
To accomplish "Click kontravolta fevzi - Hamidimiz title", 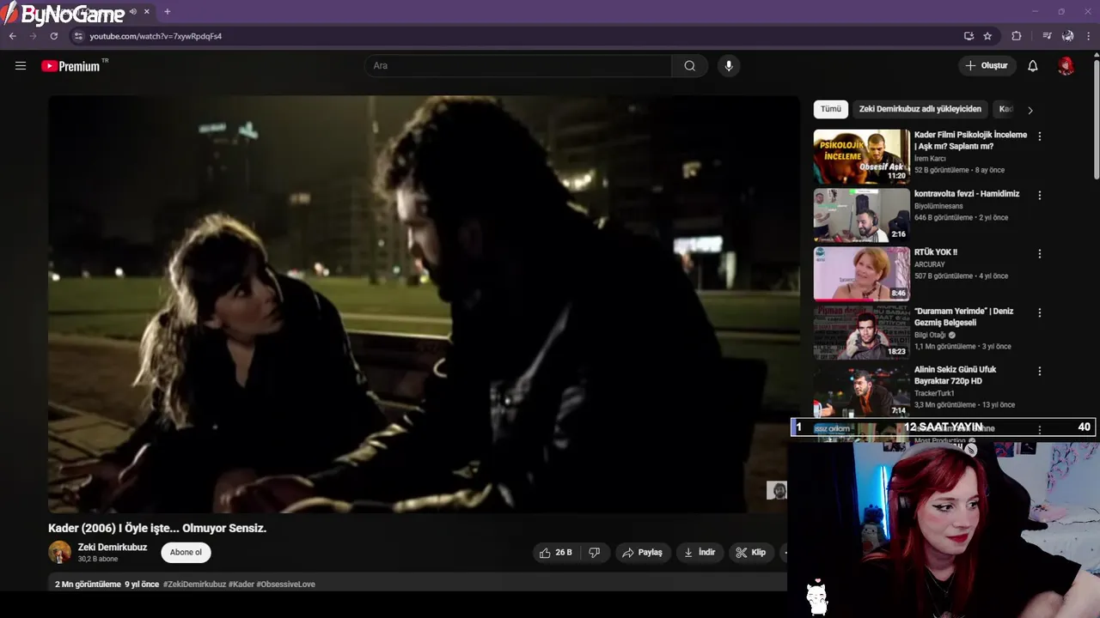I will [x=967, y=194].
